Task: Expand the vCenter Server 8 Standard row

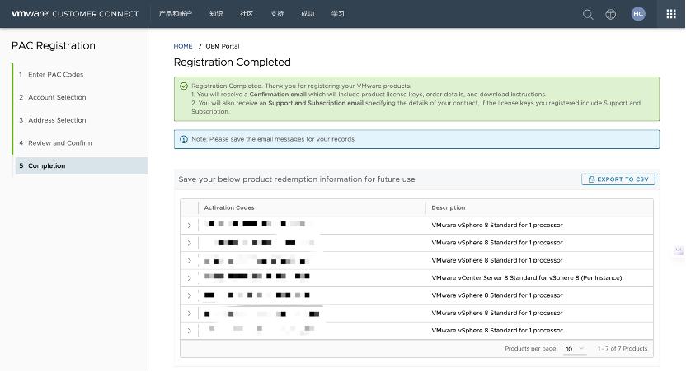Action: click(189, 278)
